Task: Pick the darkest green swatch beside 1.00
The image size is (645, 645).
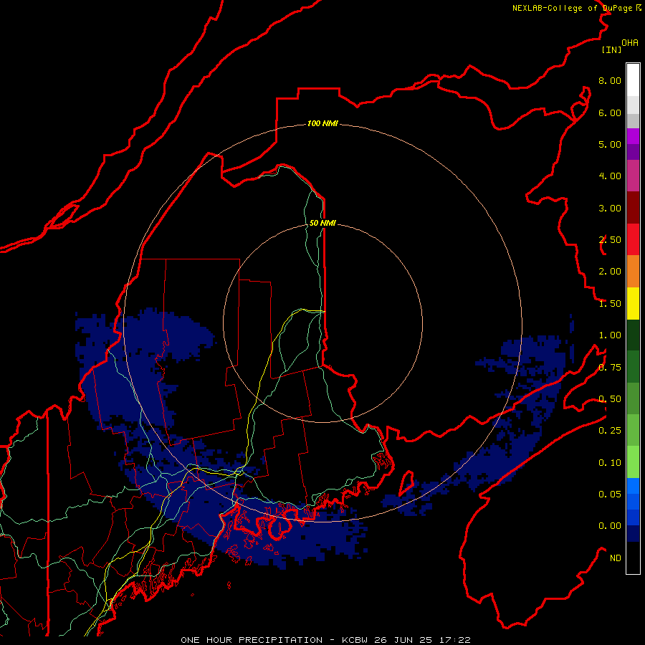Action: [x=633, y=335]
